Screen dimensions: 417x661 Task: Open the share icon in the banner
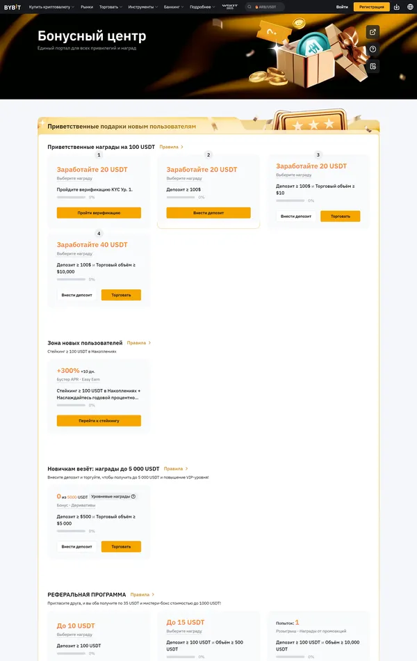pos(372,31)
